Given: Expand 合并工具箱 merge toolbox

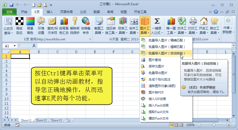Looking at the screenshot, I should (134, 26).
